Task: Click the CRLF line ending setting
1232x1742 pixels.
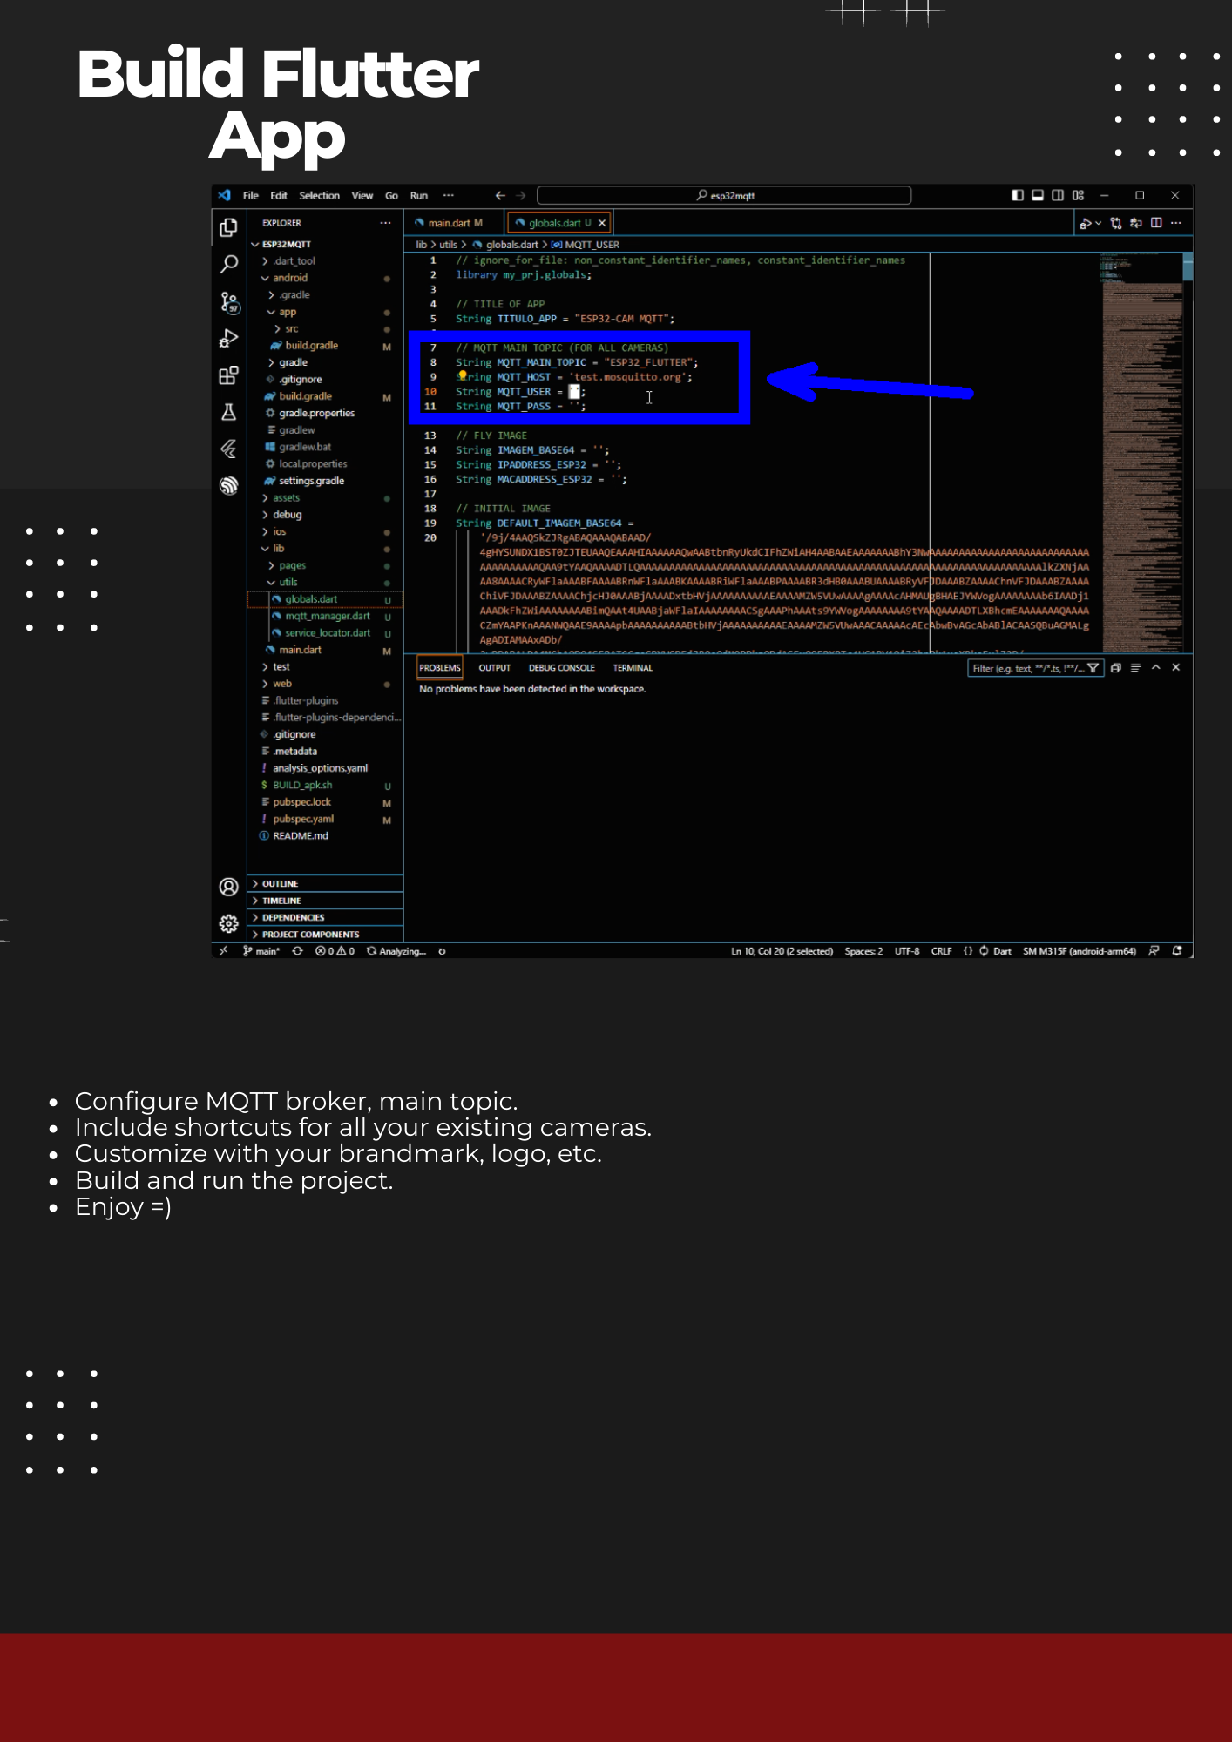Action: point(941,951)
